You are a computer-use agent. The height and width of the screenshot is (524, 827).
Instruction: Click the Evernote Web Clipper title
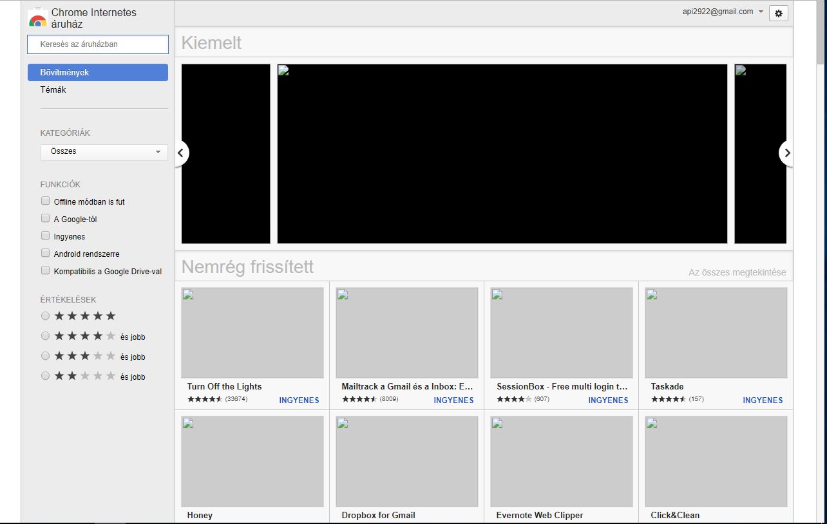pyautogui.click(x=540, y=515)
